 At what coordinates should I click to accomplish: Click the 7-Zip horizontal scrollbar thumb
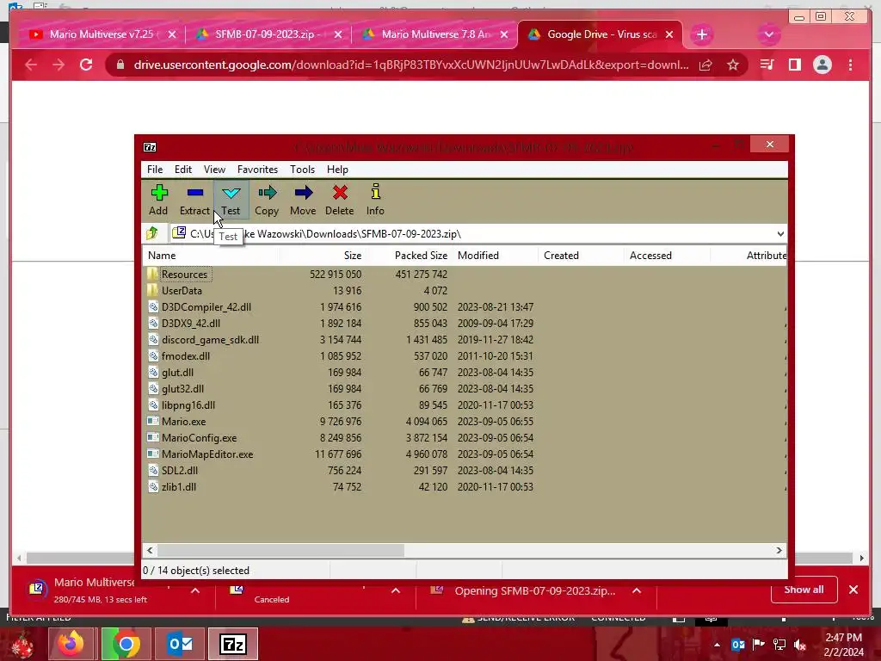[281, 550]
